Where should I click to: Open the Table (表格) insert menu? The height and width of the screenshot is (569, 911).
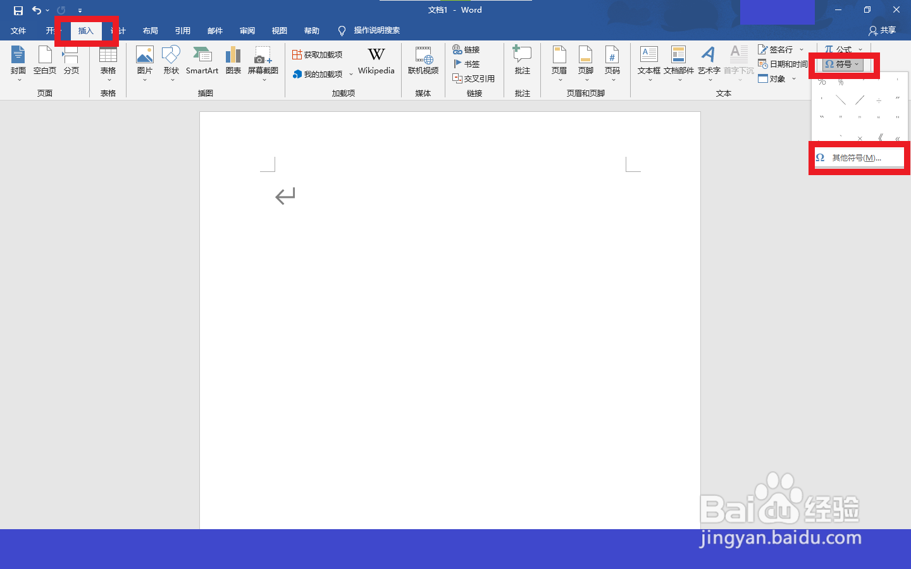[x=108, y=63]
